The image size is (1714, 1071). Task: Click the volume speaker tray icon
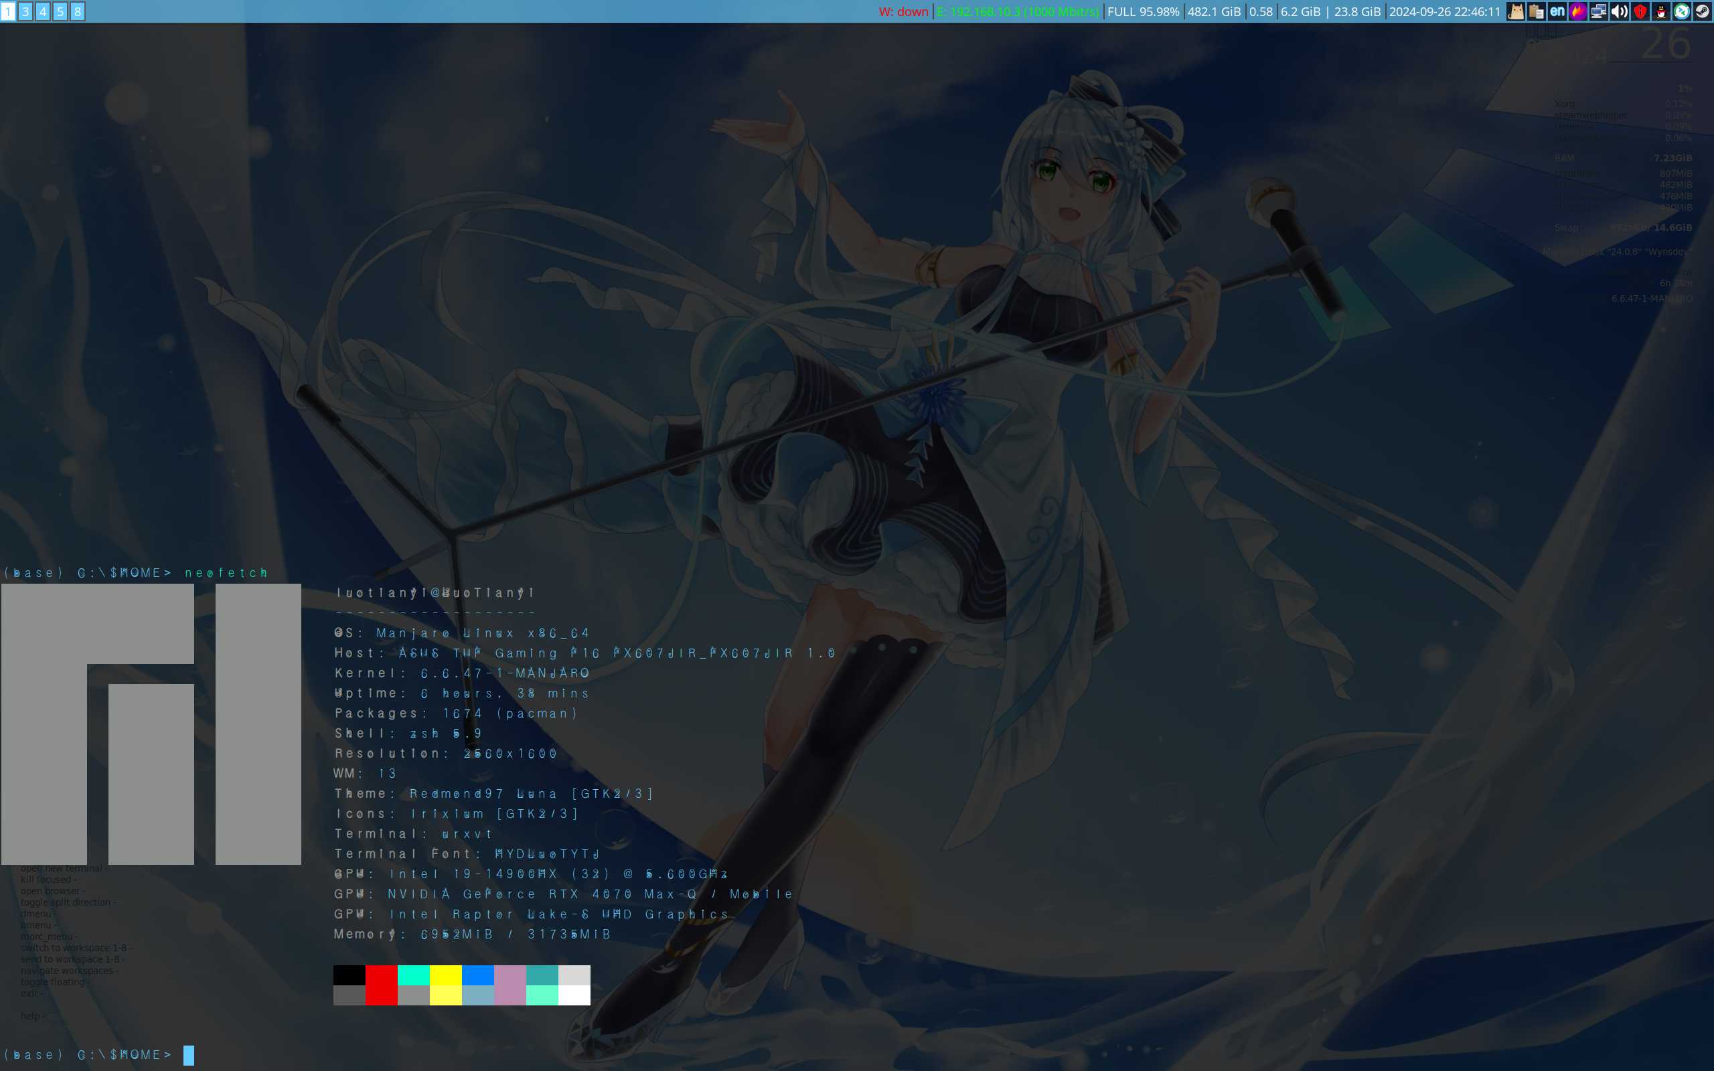pos(1619,11)
